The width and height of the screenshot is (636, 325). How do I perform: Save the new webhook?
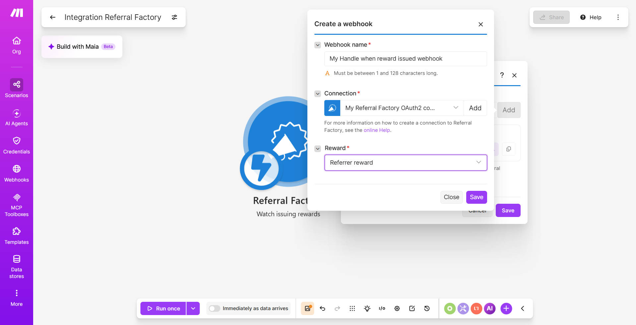(x=477, y=197)
